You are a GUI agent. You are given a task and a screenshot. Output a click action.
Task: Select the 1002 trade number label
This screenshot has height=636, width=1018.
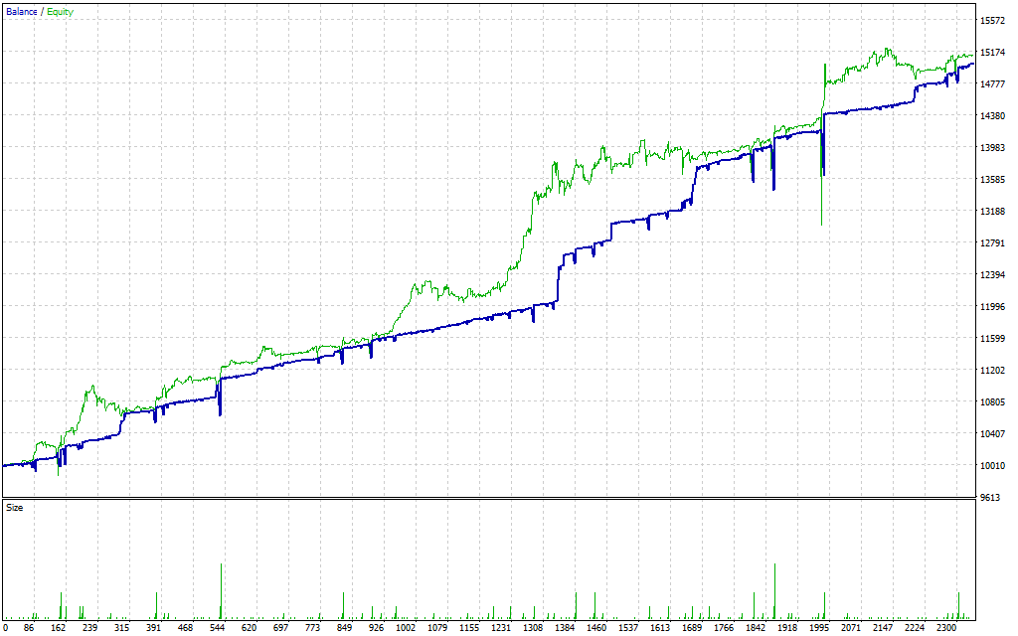click(407, 628)
